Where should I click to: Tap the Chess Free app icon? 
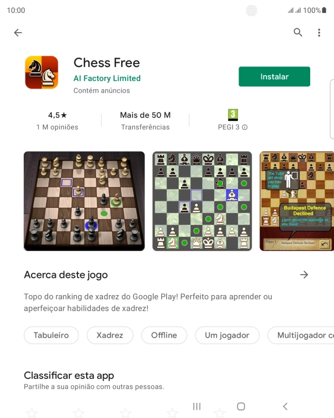(41, 72)
